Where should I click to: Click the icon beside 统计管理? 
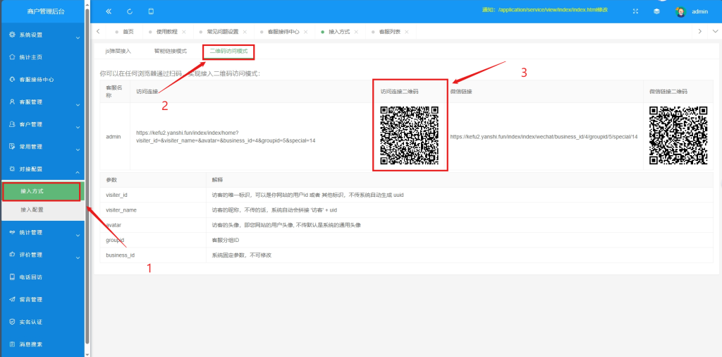click(13, 233)
